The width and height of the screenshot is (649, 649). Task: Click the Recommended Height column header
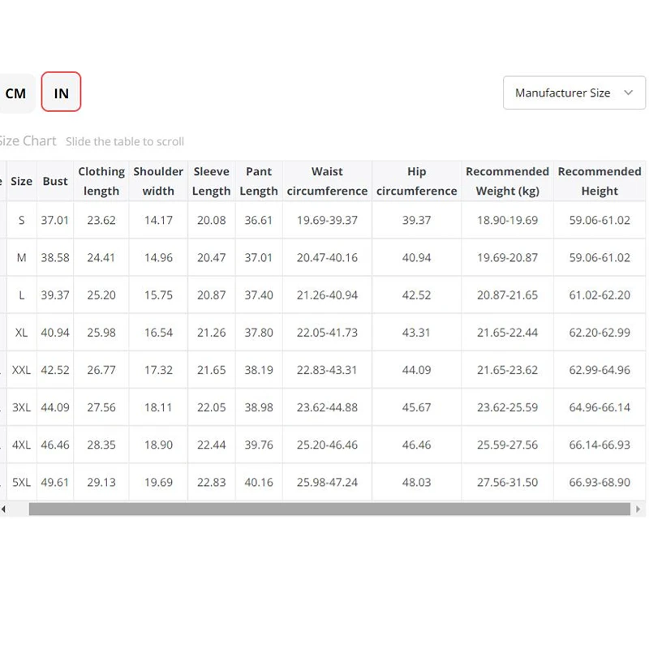coord(600,181)
